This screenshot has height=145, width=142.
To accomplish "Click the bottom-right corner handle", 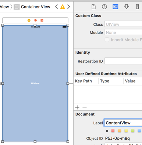I will pyautogui.click(x=68, y=142).
